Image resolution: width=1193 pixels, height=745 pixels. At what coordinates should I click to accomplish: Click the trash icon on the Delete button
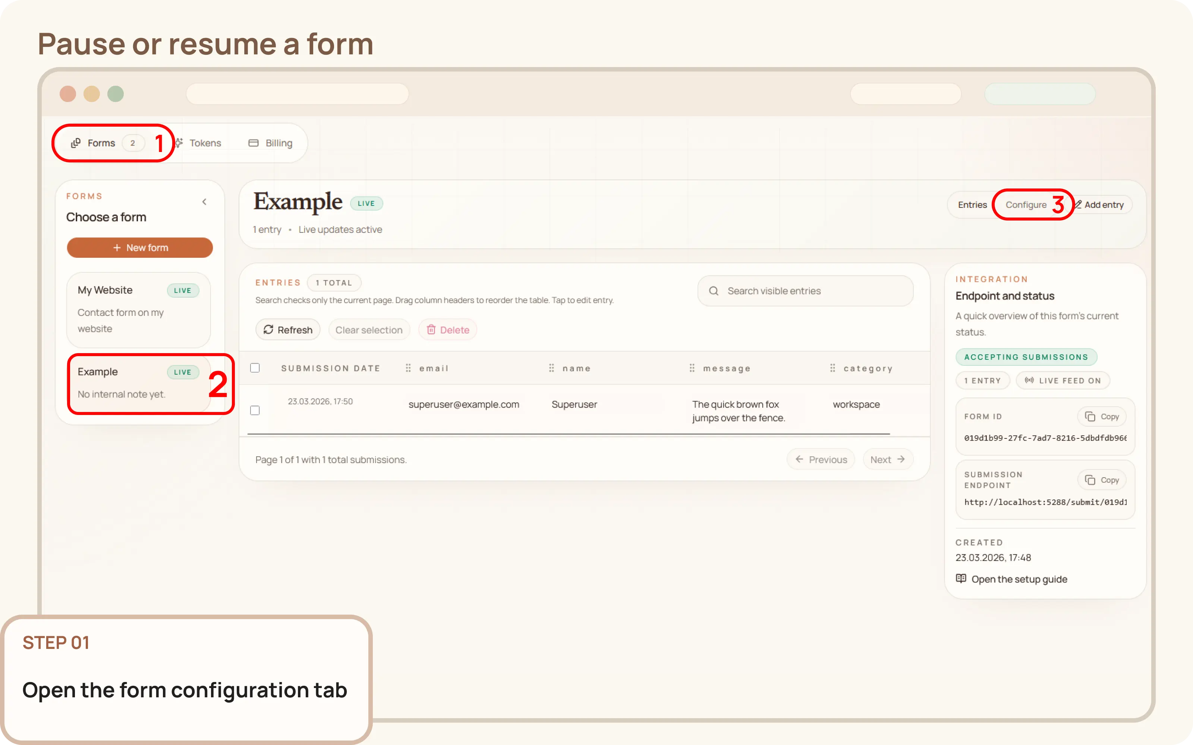coord(432,330)
